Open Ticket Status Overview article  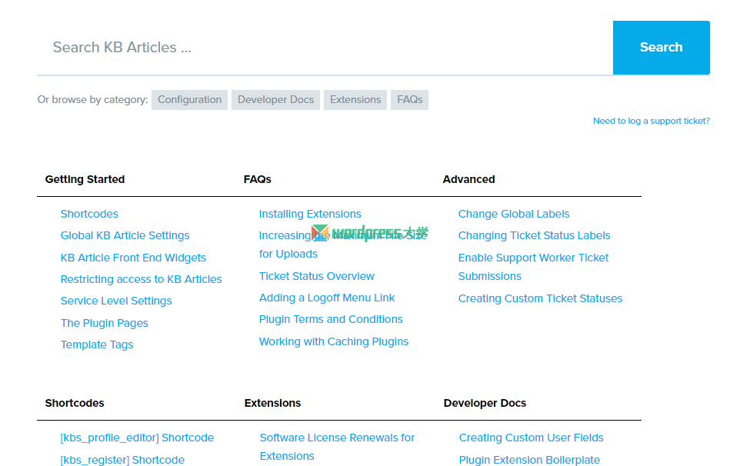click(317, 276)
